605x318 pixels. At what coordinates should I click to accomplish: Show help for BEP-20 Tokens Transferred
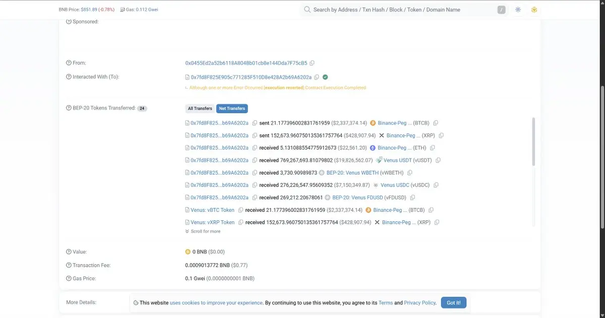pos(69,108)
